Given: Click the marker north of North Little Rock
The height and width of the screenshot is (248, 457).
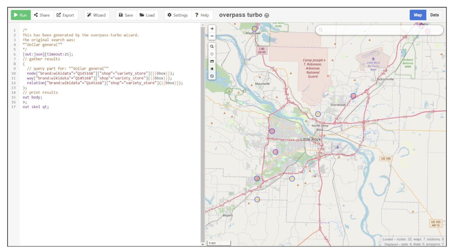Looking at the screenshot, I should [x=318, y=114].
